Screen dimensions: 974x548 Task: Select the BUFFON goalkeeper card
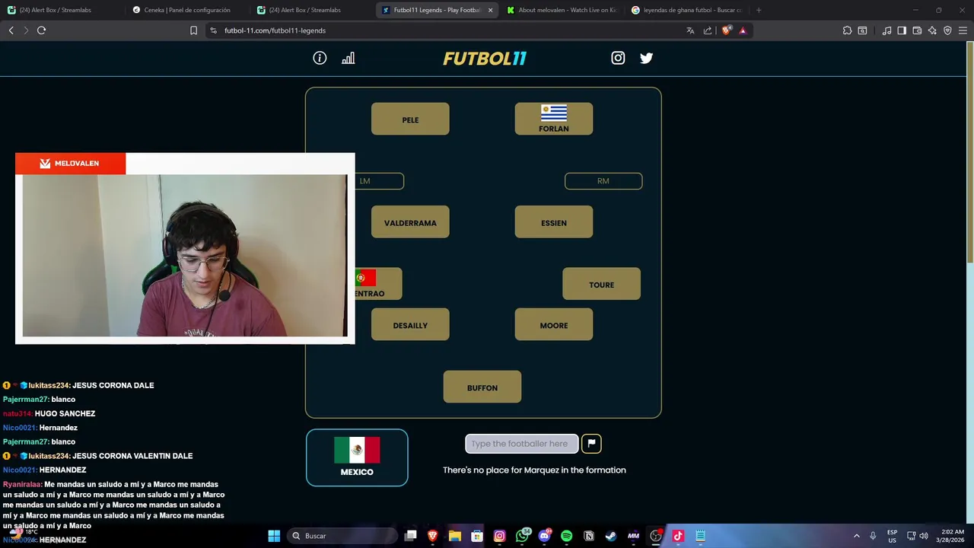[482, 387]
